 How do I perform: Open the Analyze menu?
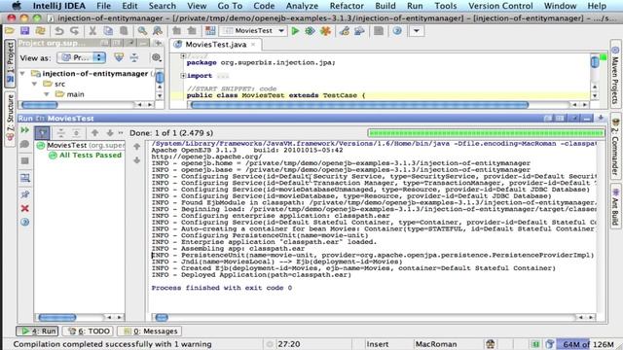(302, 6)
